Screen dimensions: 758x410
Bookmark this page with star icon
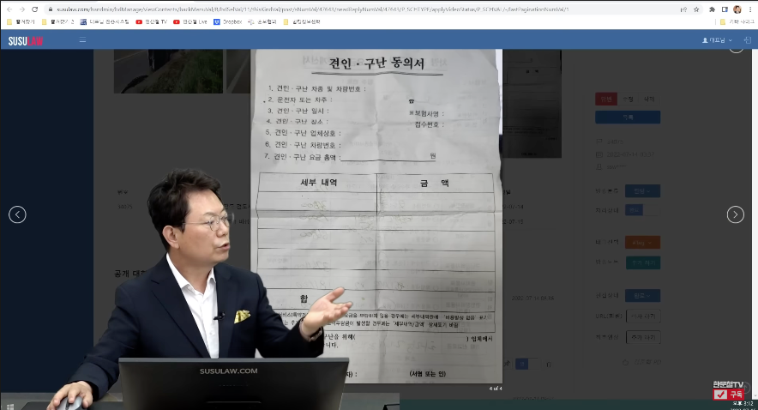tap(696, 9)
